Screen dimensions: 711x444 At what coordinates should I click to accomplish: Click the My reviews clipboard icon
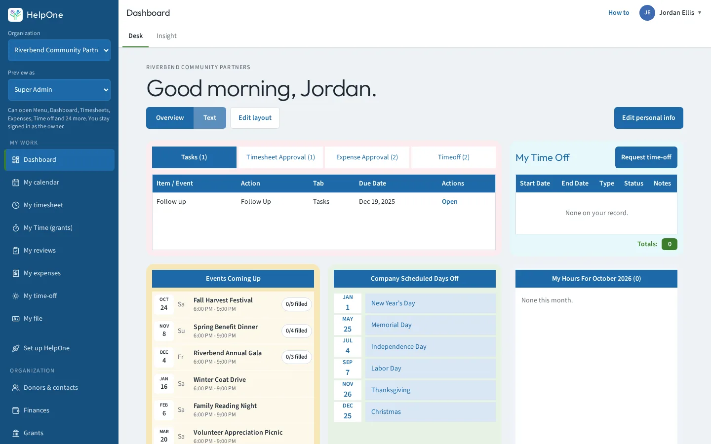pos(16,251)
